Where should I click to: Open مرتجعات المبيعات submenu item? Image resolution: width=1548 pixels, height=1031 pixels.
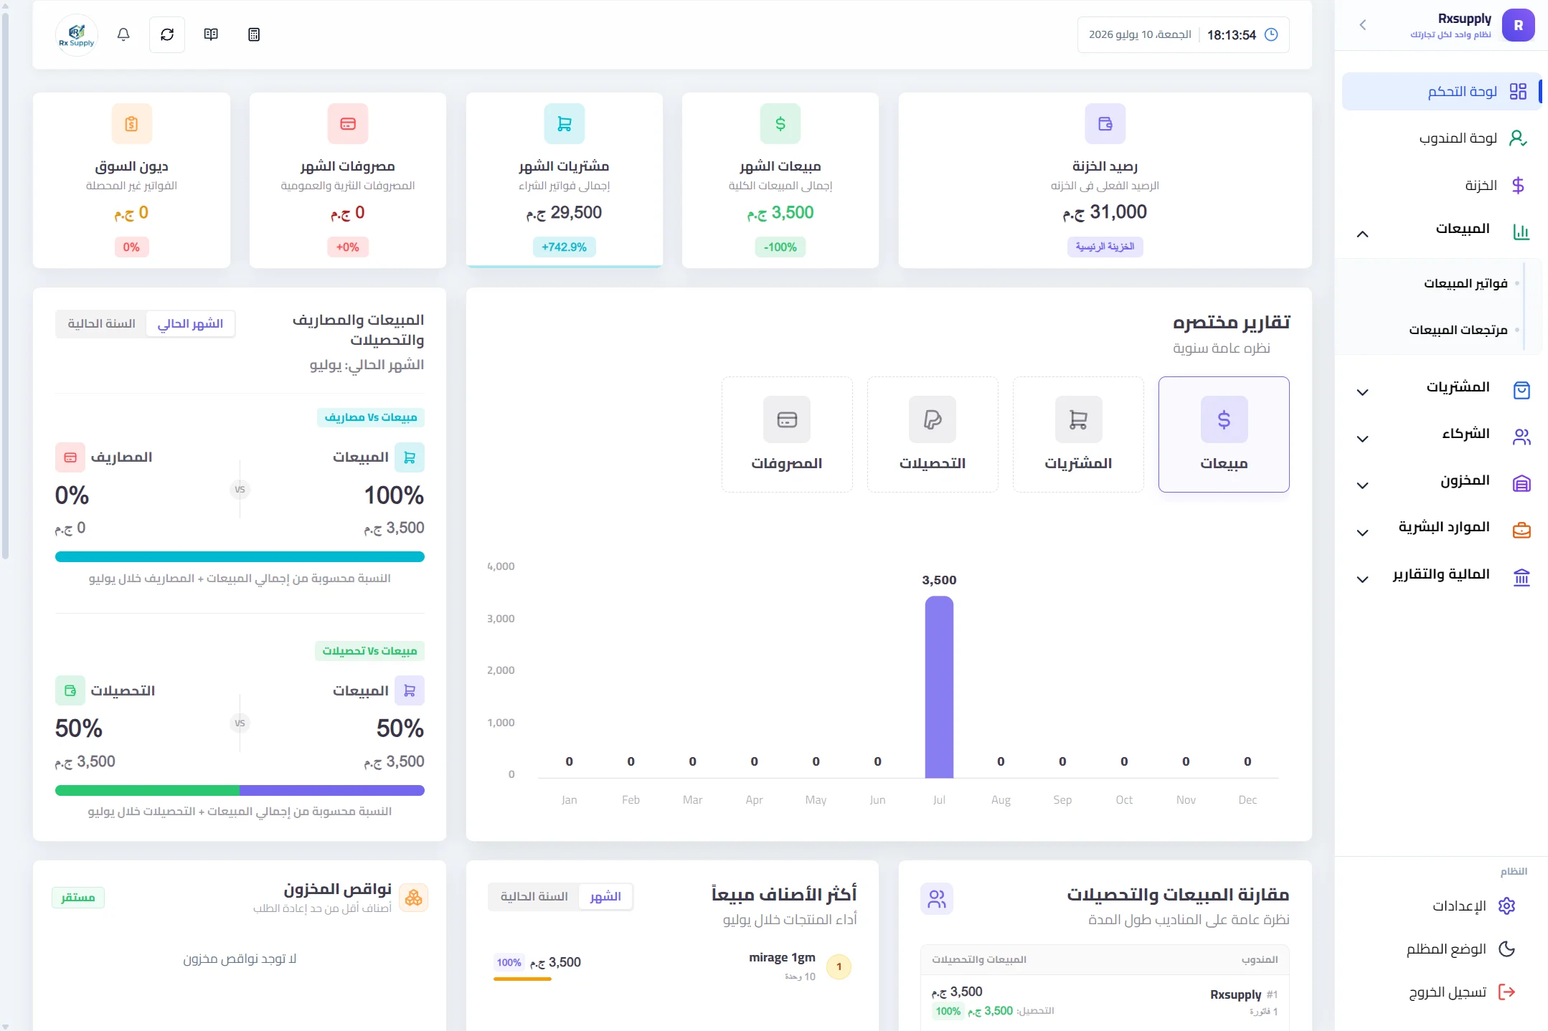1458,330
